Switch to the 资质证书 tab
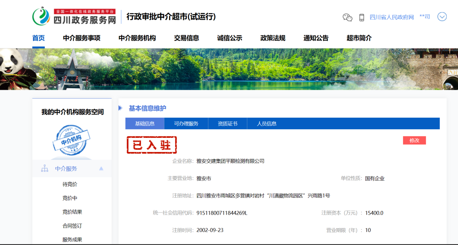The image size is (458, 245). tap(228, 123)
